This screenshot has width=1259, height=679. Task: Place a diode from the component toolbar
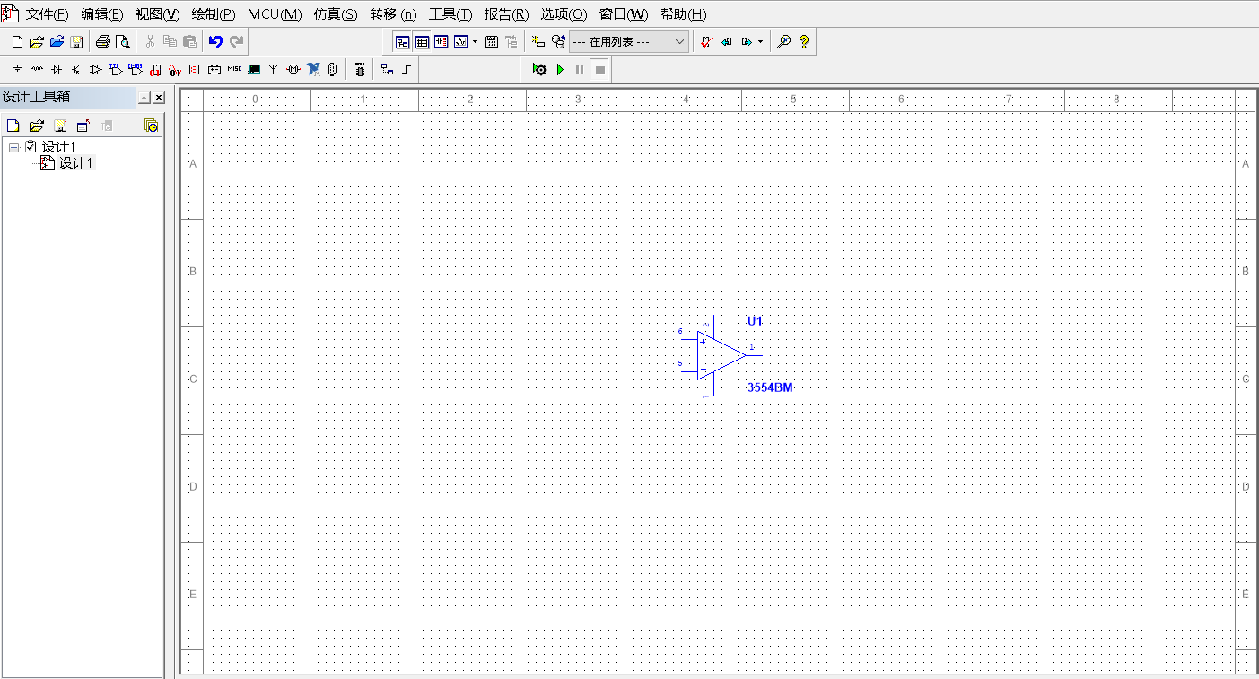(57, 69)
